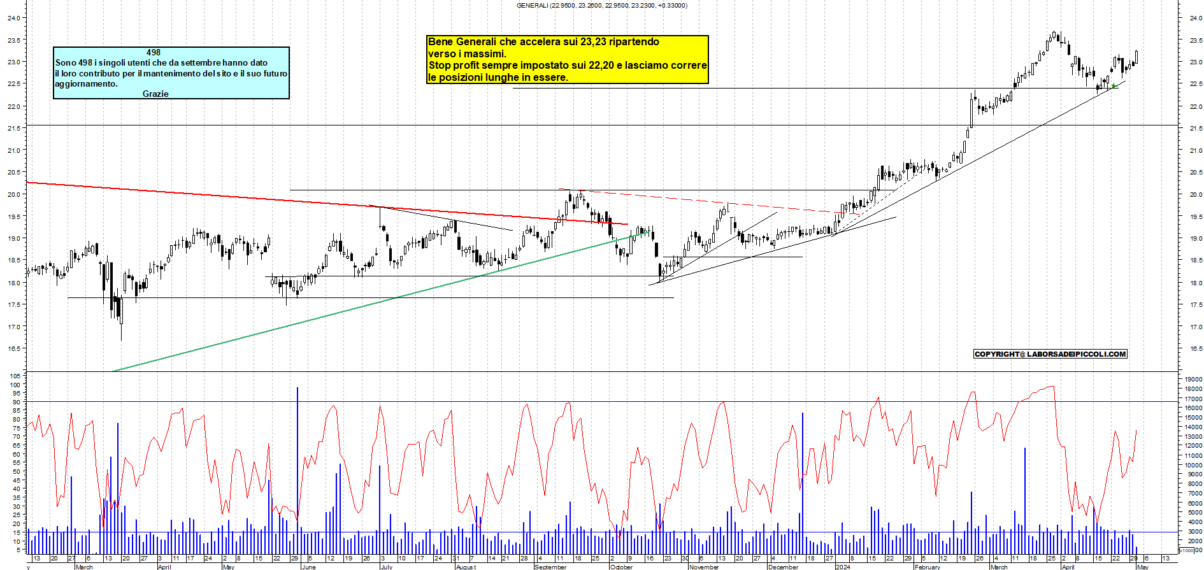Click the 105 value on the oscillator axis
This screenshot has width=1204, height=570.
coord(15,376)
